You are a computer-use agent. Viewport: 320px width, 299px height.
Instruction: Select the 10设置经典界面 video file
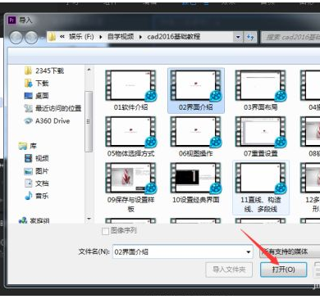[x=196, y=183]
